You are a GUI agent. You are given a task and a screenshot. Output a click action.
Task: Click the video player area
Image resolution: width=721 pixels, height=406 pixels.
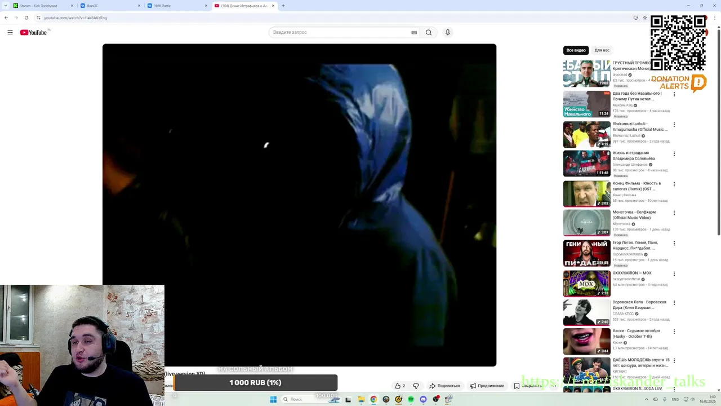click(299, 205)
